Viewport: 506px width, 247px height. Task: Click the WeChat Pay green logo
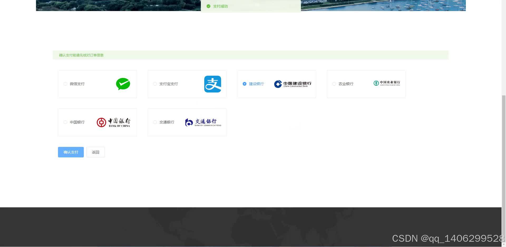123,84
